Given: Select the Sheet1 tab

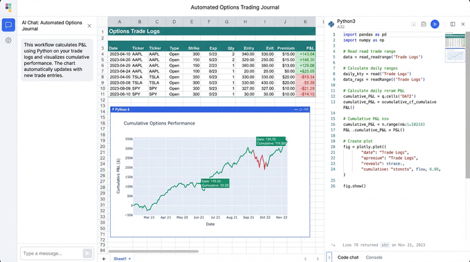Looking at the screenshot, I should 120,259.
